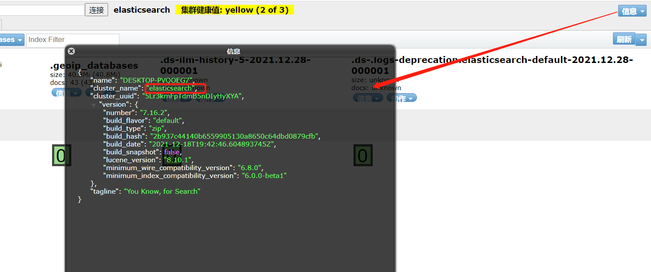
Task: Open 动作 dropdown of the .ds-.logs-deprecation index
Action: tap(402, 98)
